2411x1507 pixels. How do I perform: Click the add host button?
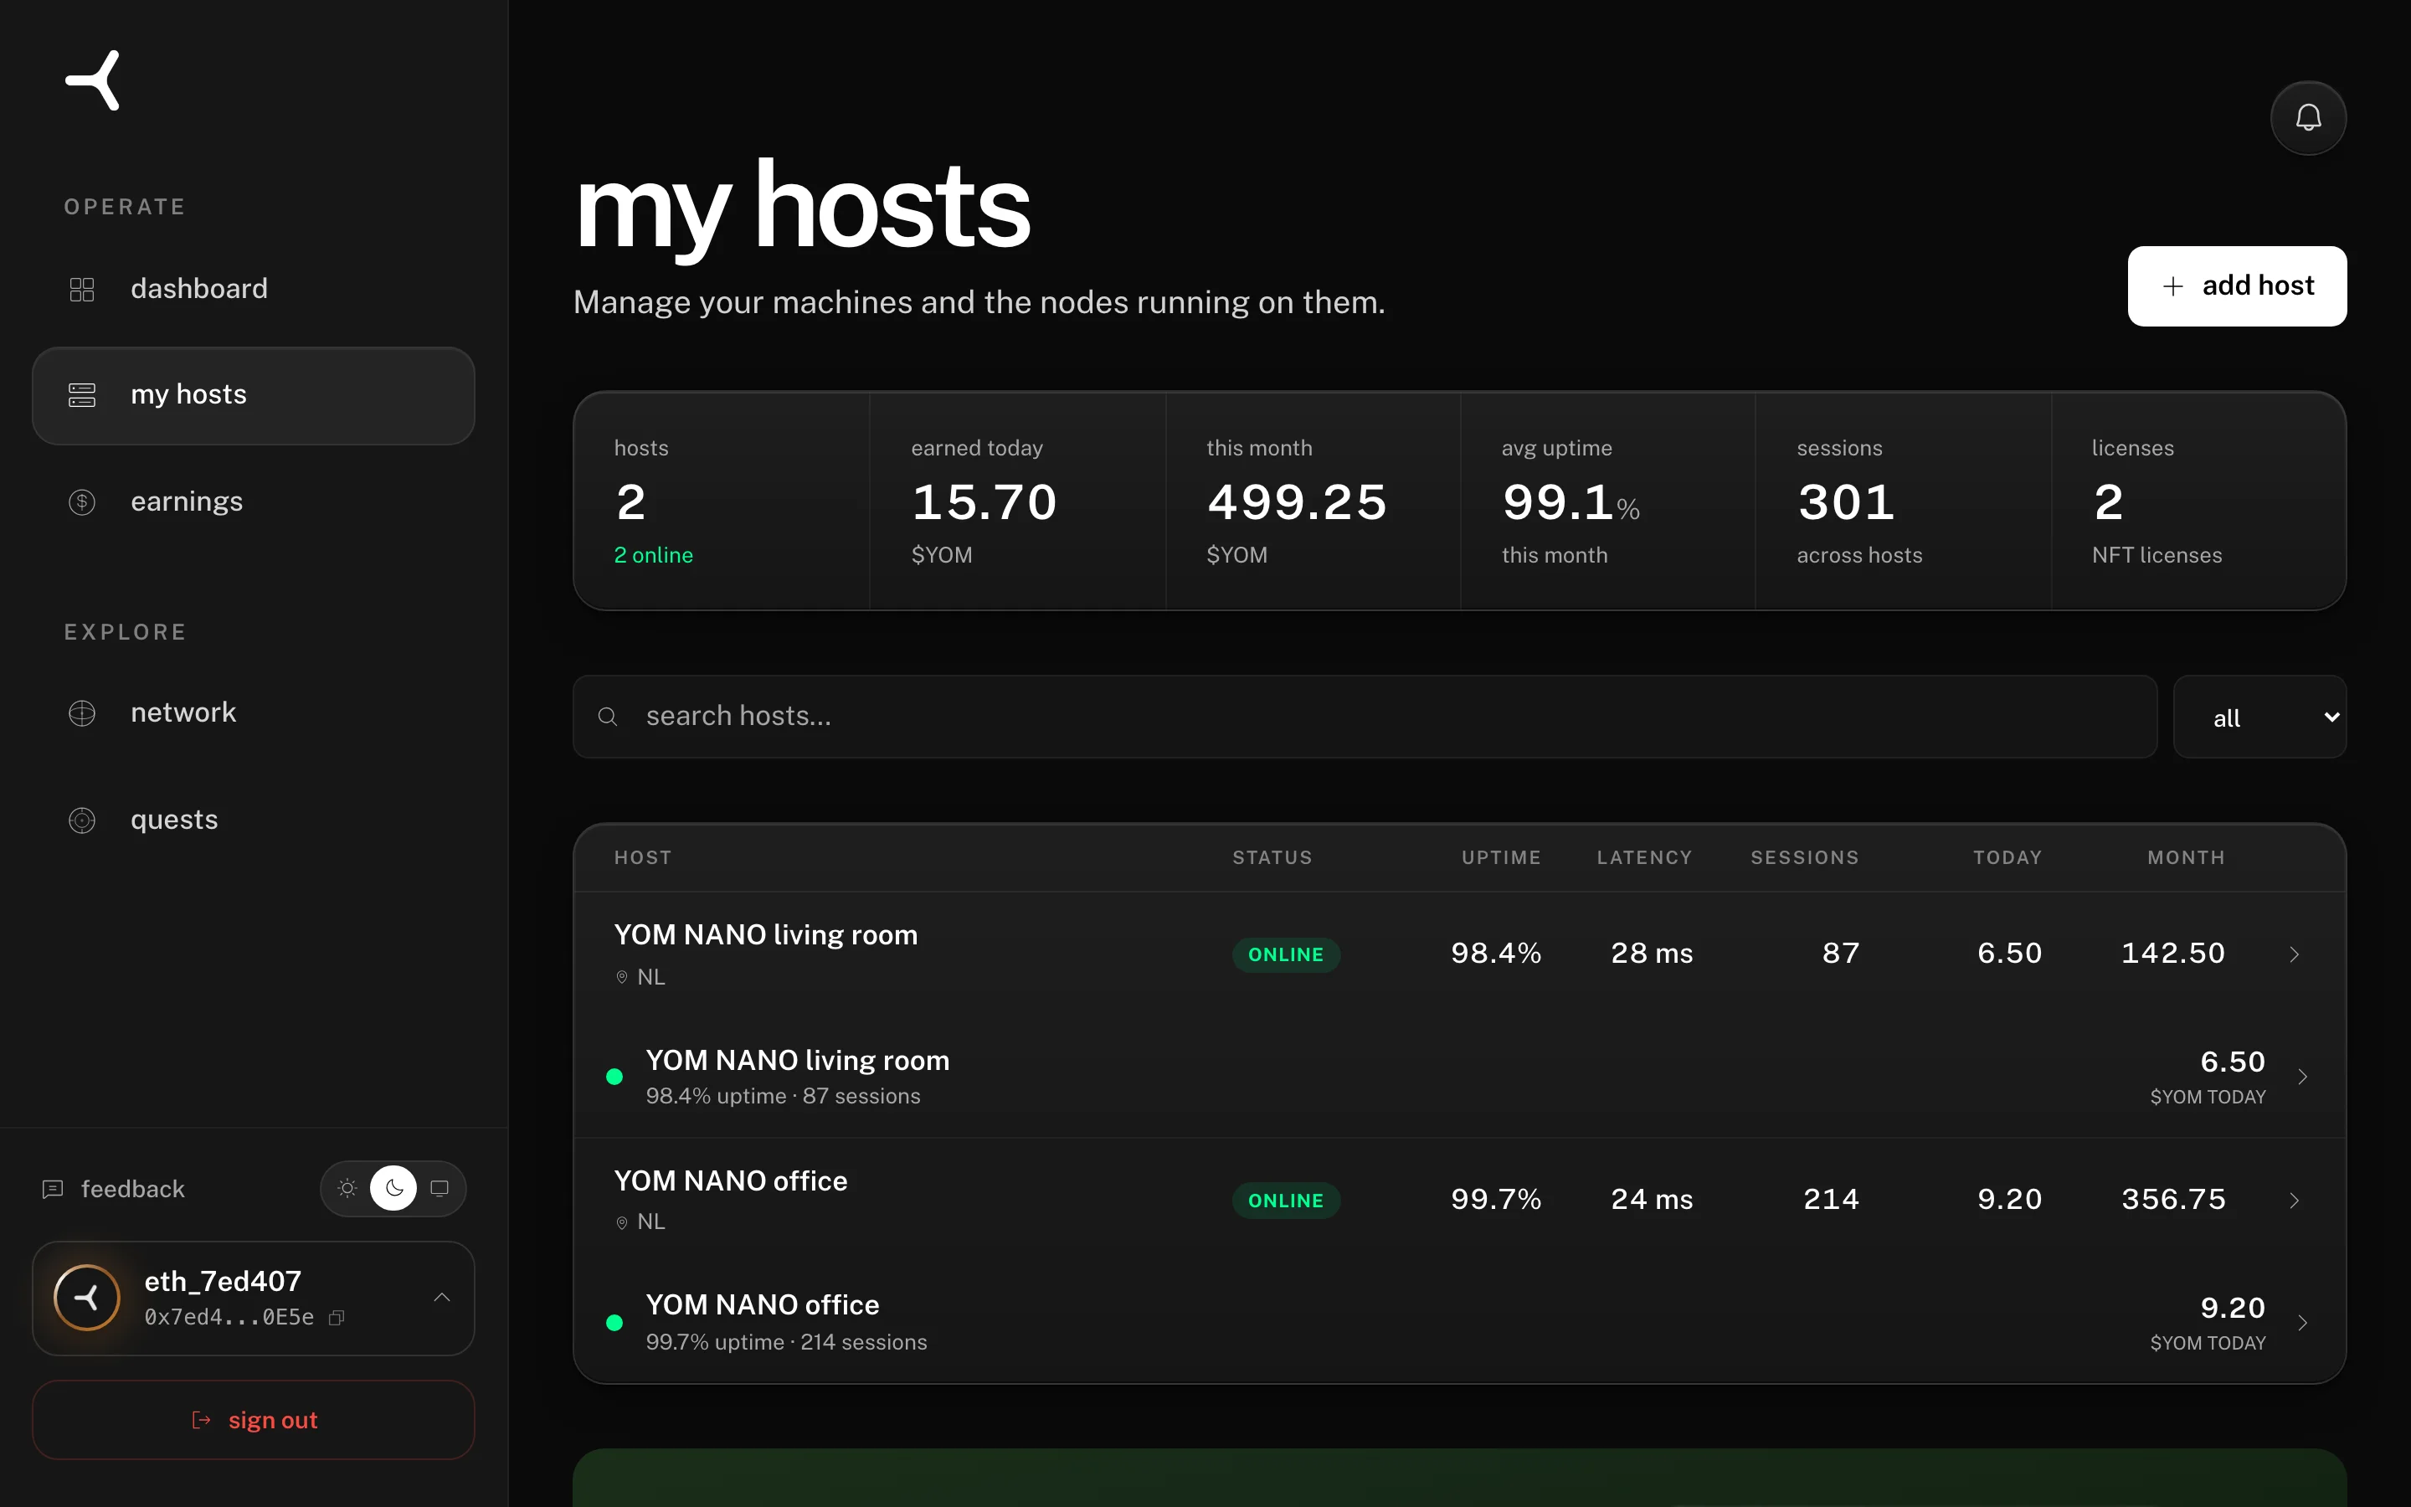(2237, 286)
